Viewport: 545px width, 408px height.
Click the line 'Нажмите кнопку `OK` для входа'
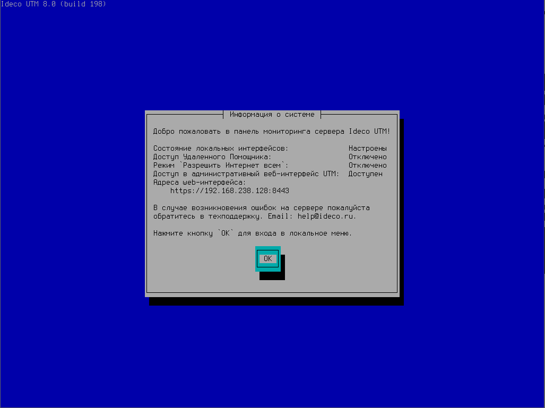coord(215,233)
